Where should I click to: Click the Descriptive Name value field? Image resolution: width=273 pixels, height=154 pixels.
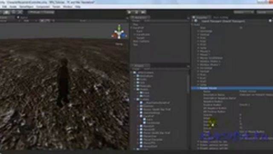[256, 95]
